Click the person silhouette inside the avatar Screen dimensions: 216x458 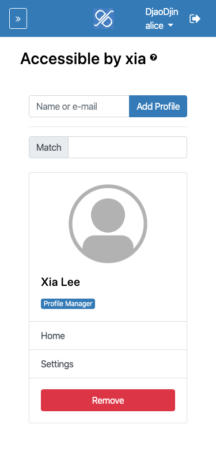108,228
